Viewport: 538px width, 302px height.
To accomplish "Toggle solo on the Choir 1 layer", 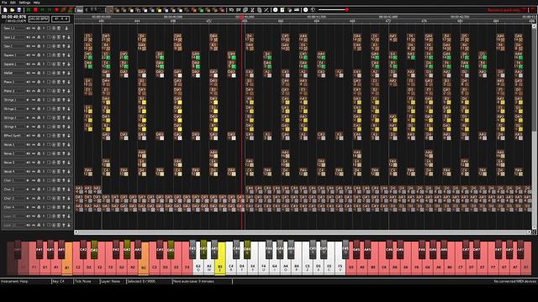I will [x=44, y=180].
